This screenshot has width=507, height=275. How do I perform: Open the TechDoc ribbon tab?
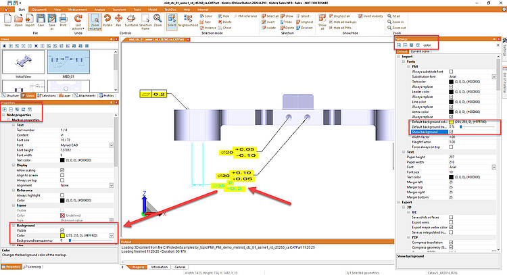tap(170, 9)
